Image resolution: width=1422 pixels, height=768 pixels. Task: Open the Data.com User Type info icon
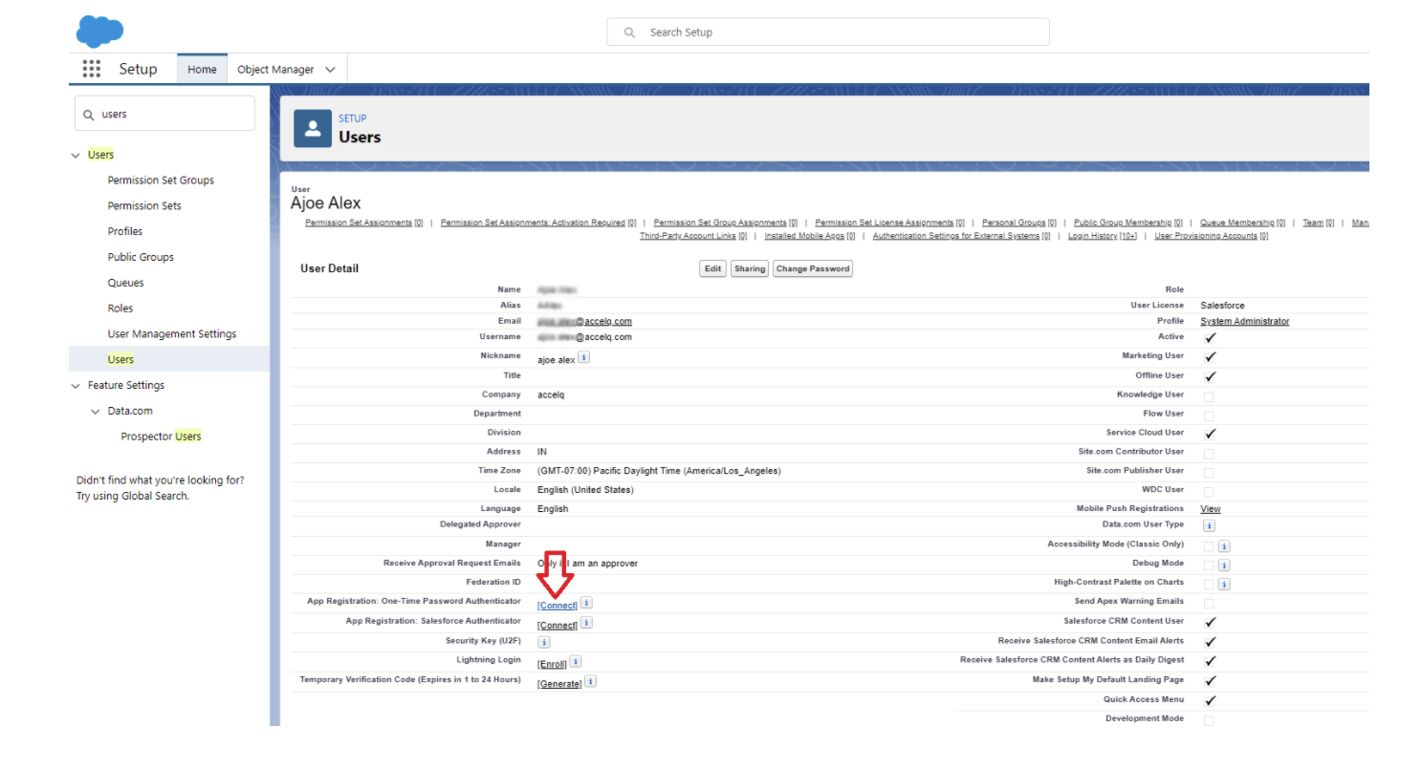[x=1209, y=526]
